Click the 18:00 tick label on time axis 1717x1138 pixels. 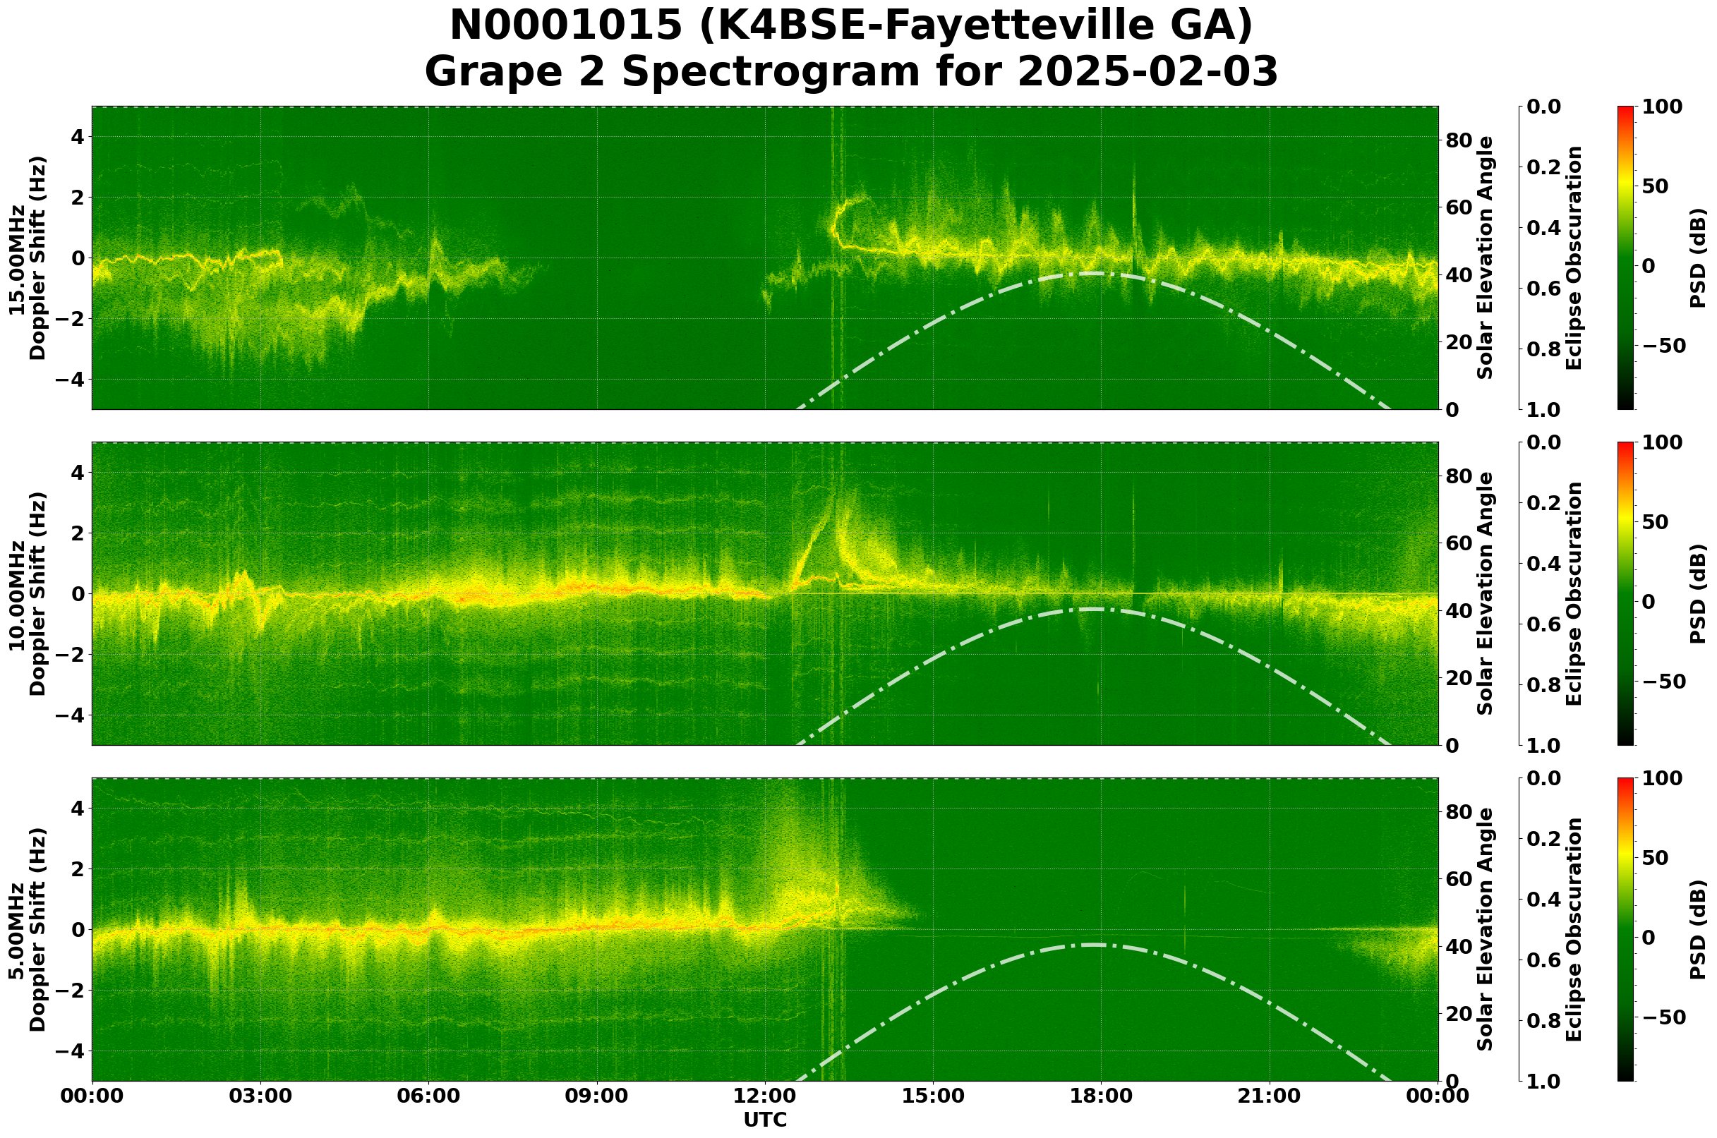[x=1101, y=1096]
